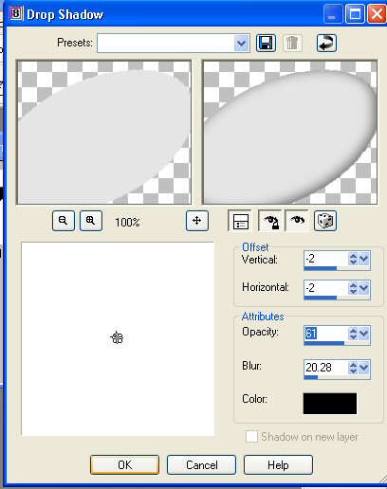Zoom out the preview with the minus magnifier
This screenshot has height=489, width=387.
(x=64, y=221)
